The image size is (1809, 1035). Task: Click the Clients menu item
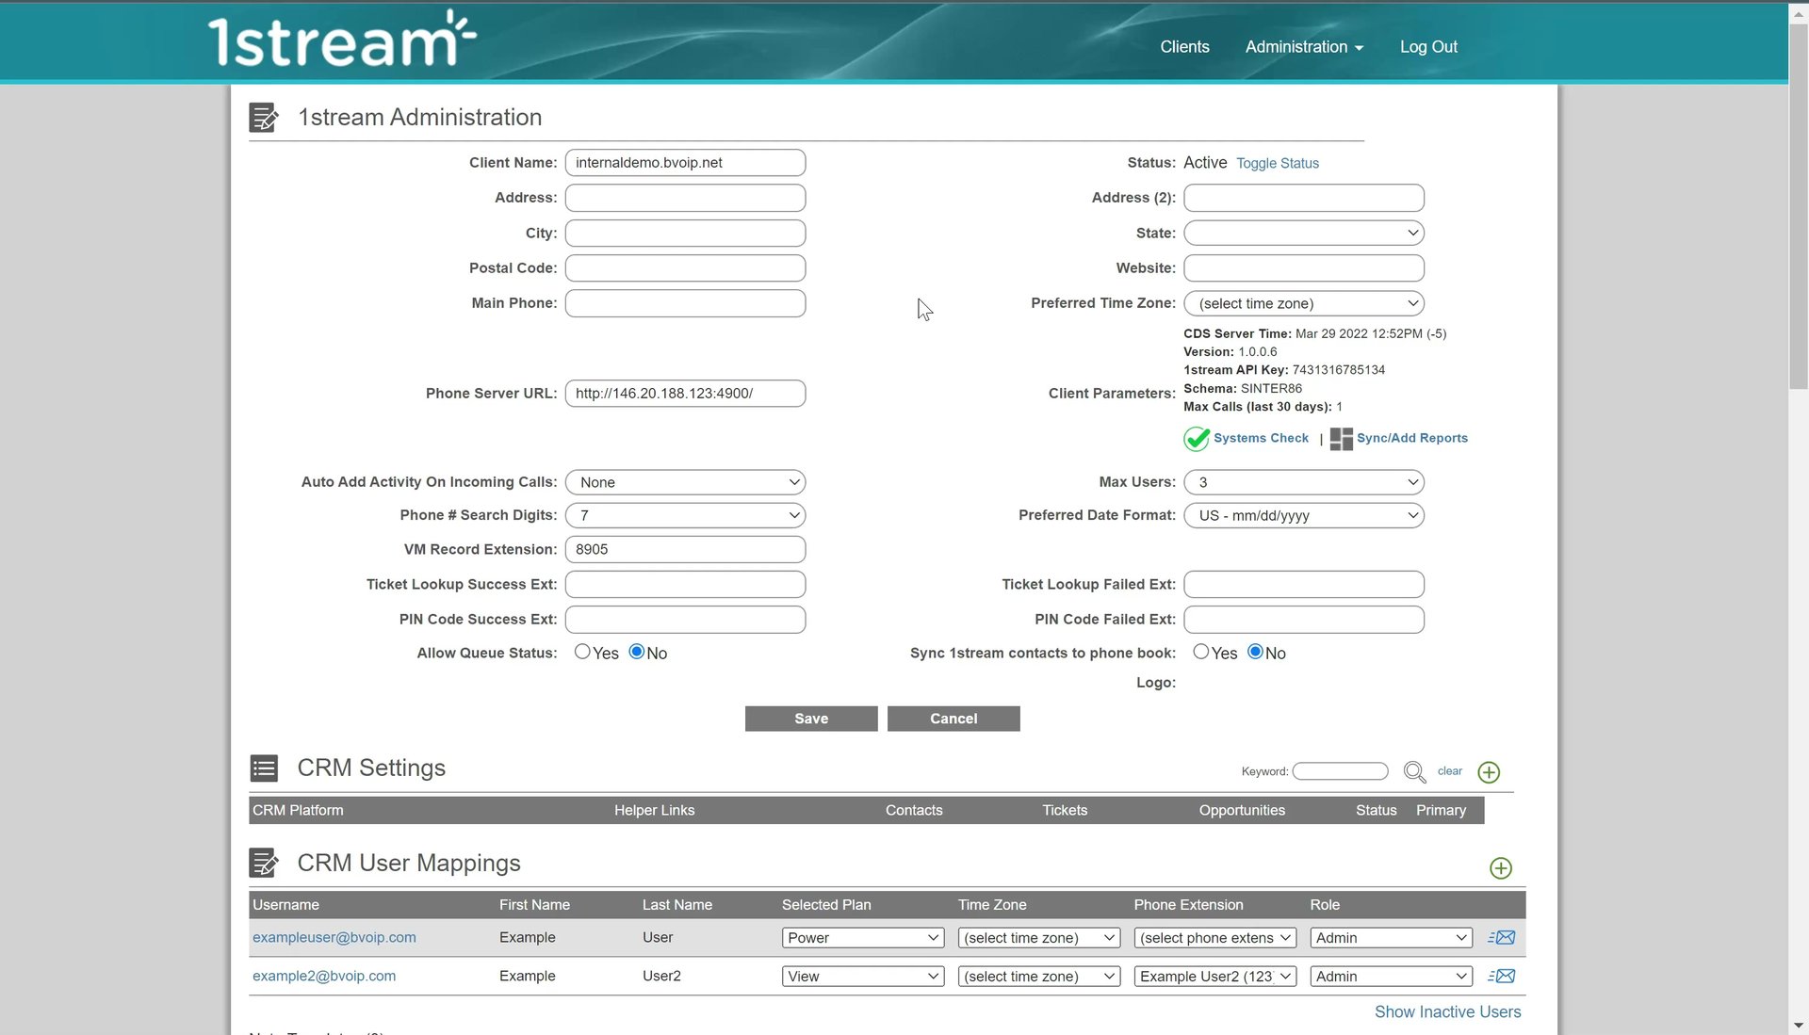tap(1184, 46)
